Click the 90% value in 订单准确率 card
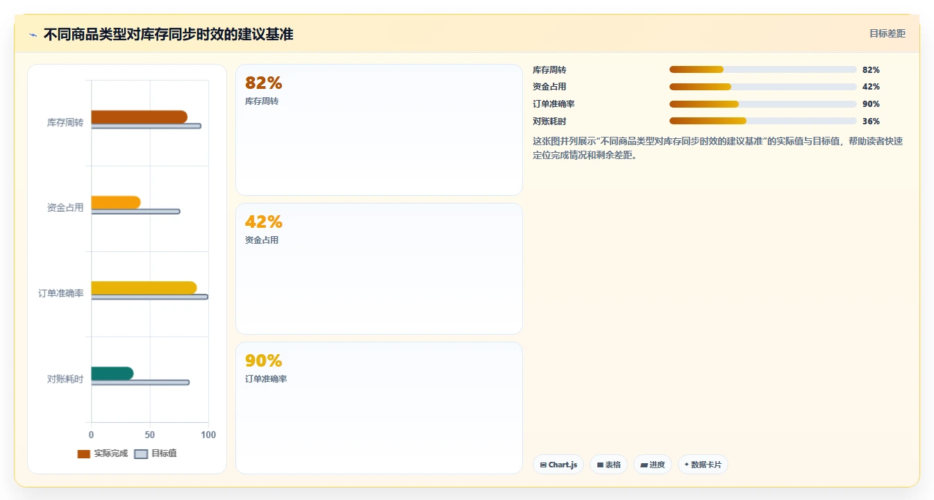 (264, 361)
